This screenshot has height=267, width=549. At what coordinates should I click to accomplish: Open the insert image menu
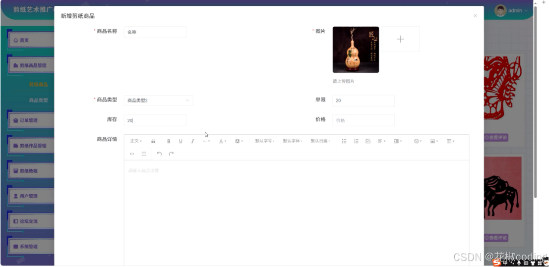pos(434,141)
